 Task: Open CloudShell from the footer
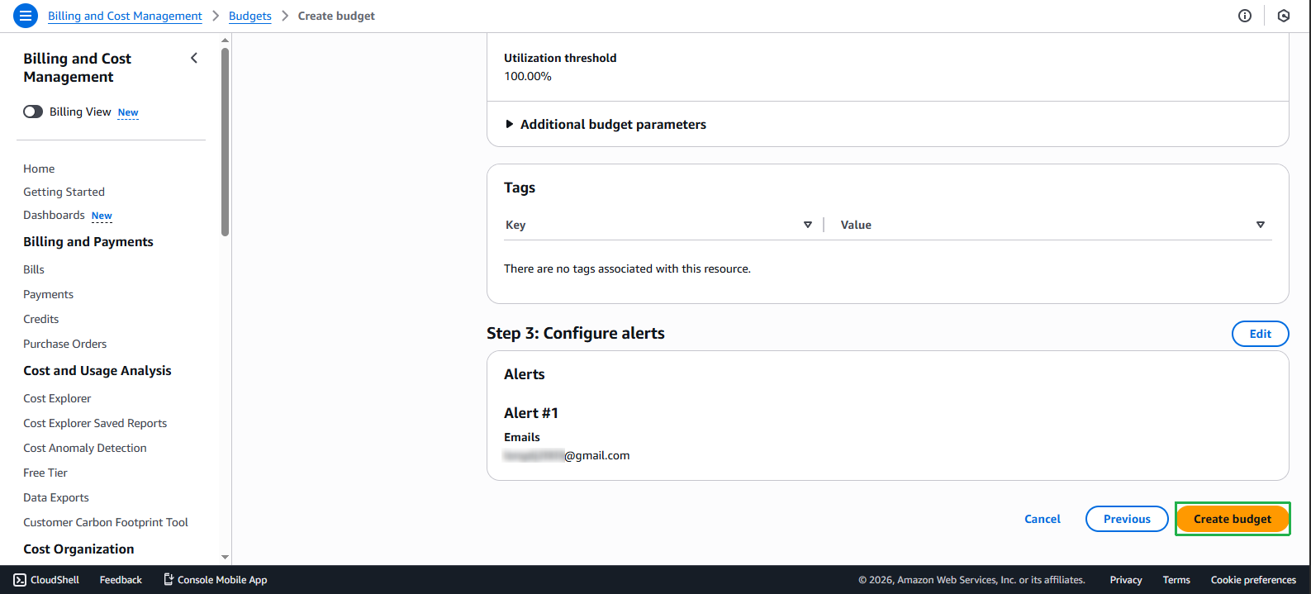point(46,580)
